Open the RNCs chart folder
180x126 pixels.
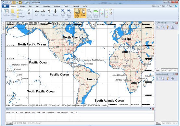[x=20, y=13]
